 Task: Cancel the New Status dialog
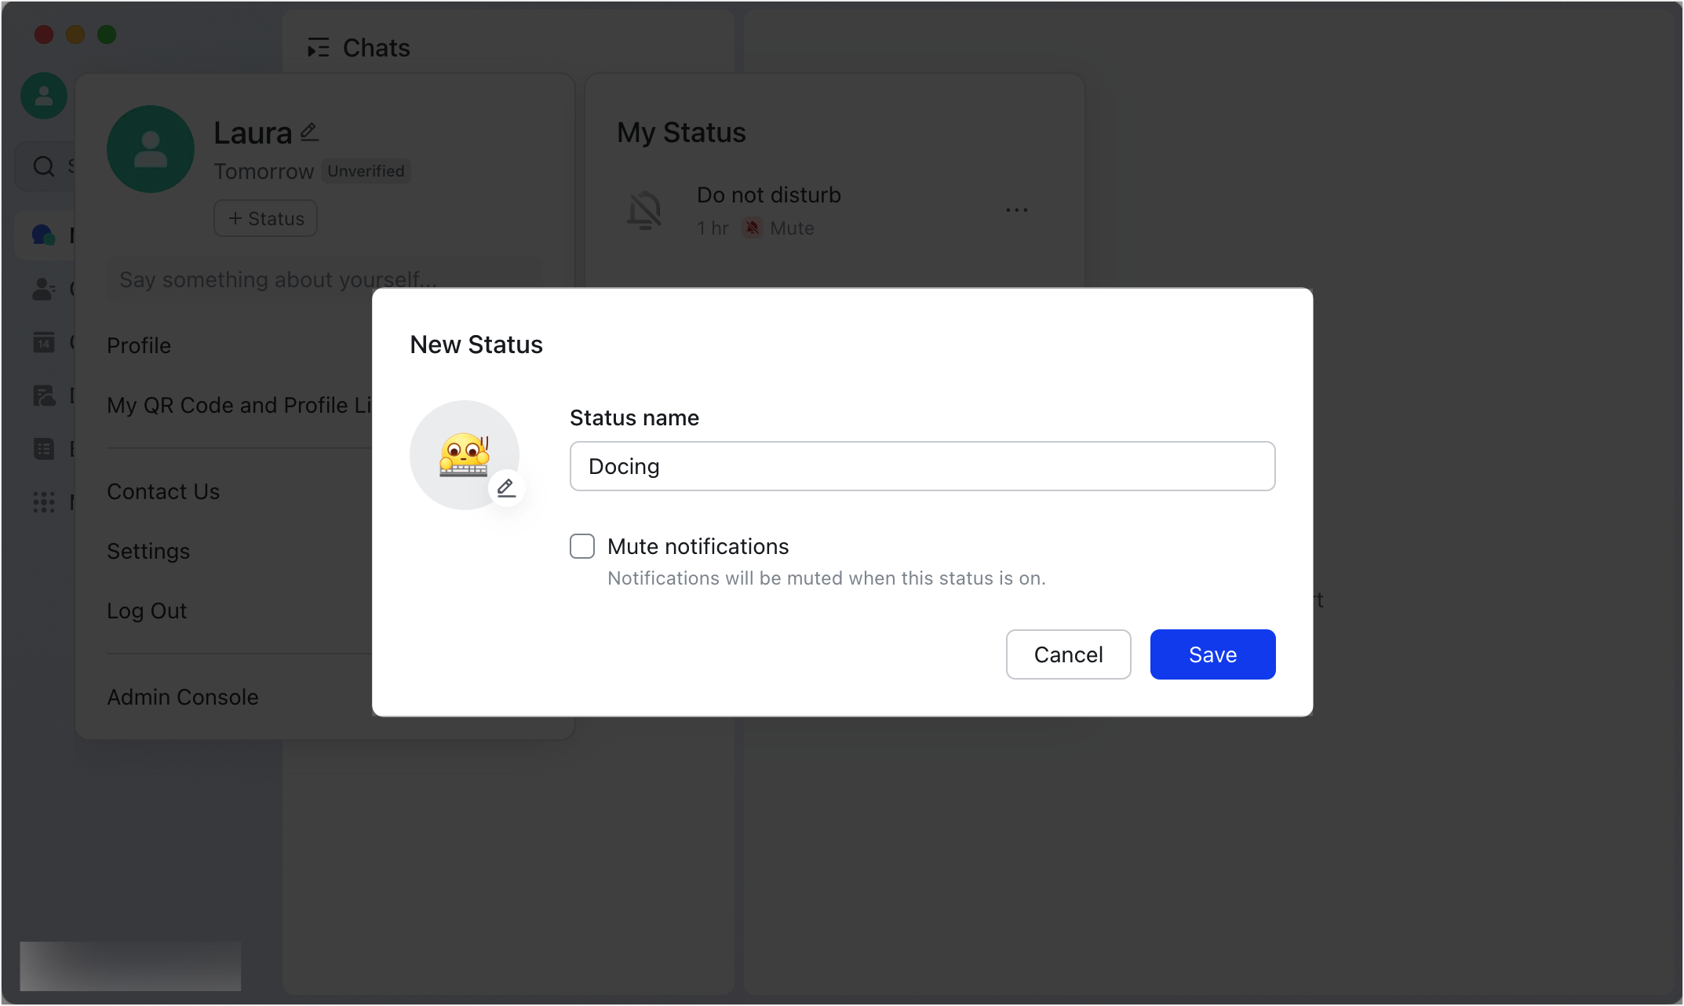coord(1068,654)
